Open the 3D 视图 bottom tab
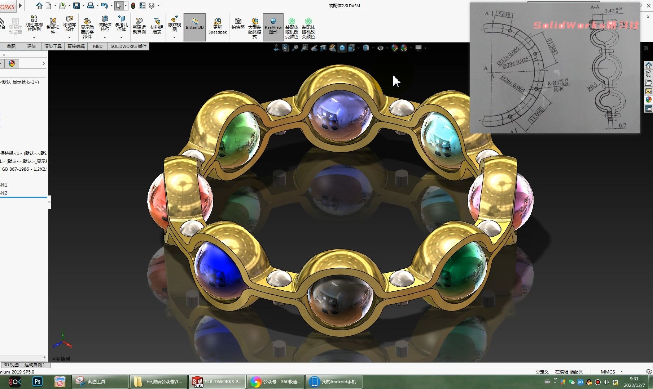The width and height of the screenshot is (653, 389). pyautogui.click(x=11, y=365)
